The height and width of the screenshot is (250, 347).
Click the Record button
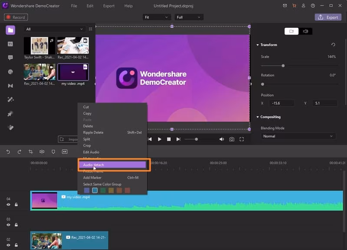[16, 17]
